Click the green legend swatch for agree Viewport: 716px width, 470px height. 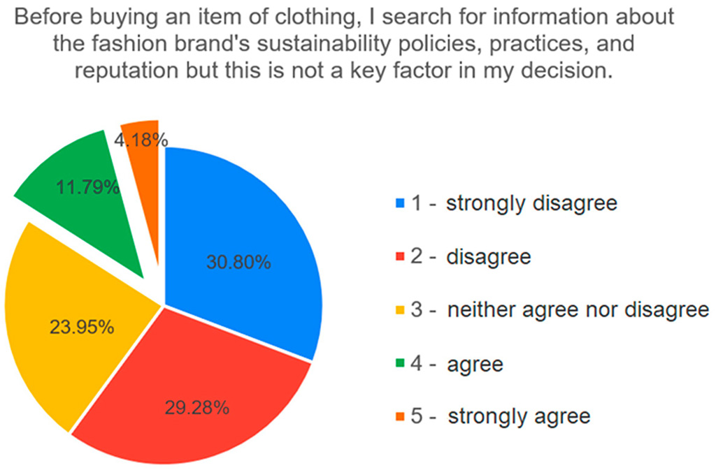pyautogui.click(x=400, y=364)
